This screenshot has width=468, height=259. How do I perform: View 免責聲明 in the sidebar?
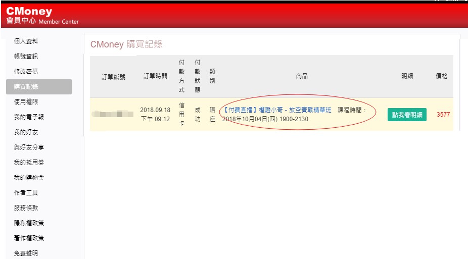tap(26, 253)
